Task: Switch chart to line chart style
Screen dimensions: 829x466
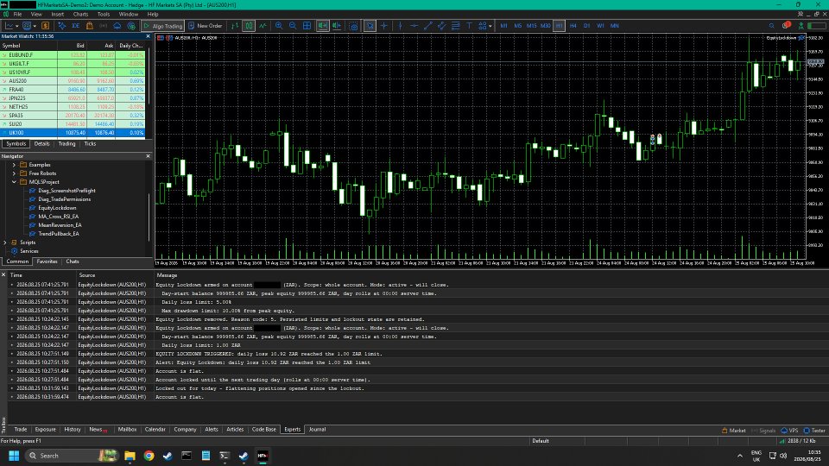Action: (x=263, y=25)
